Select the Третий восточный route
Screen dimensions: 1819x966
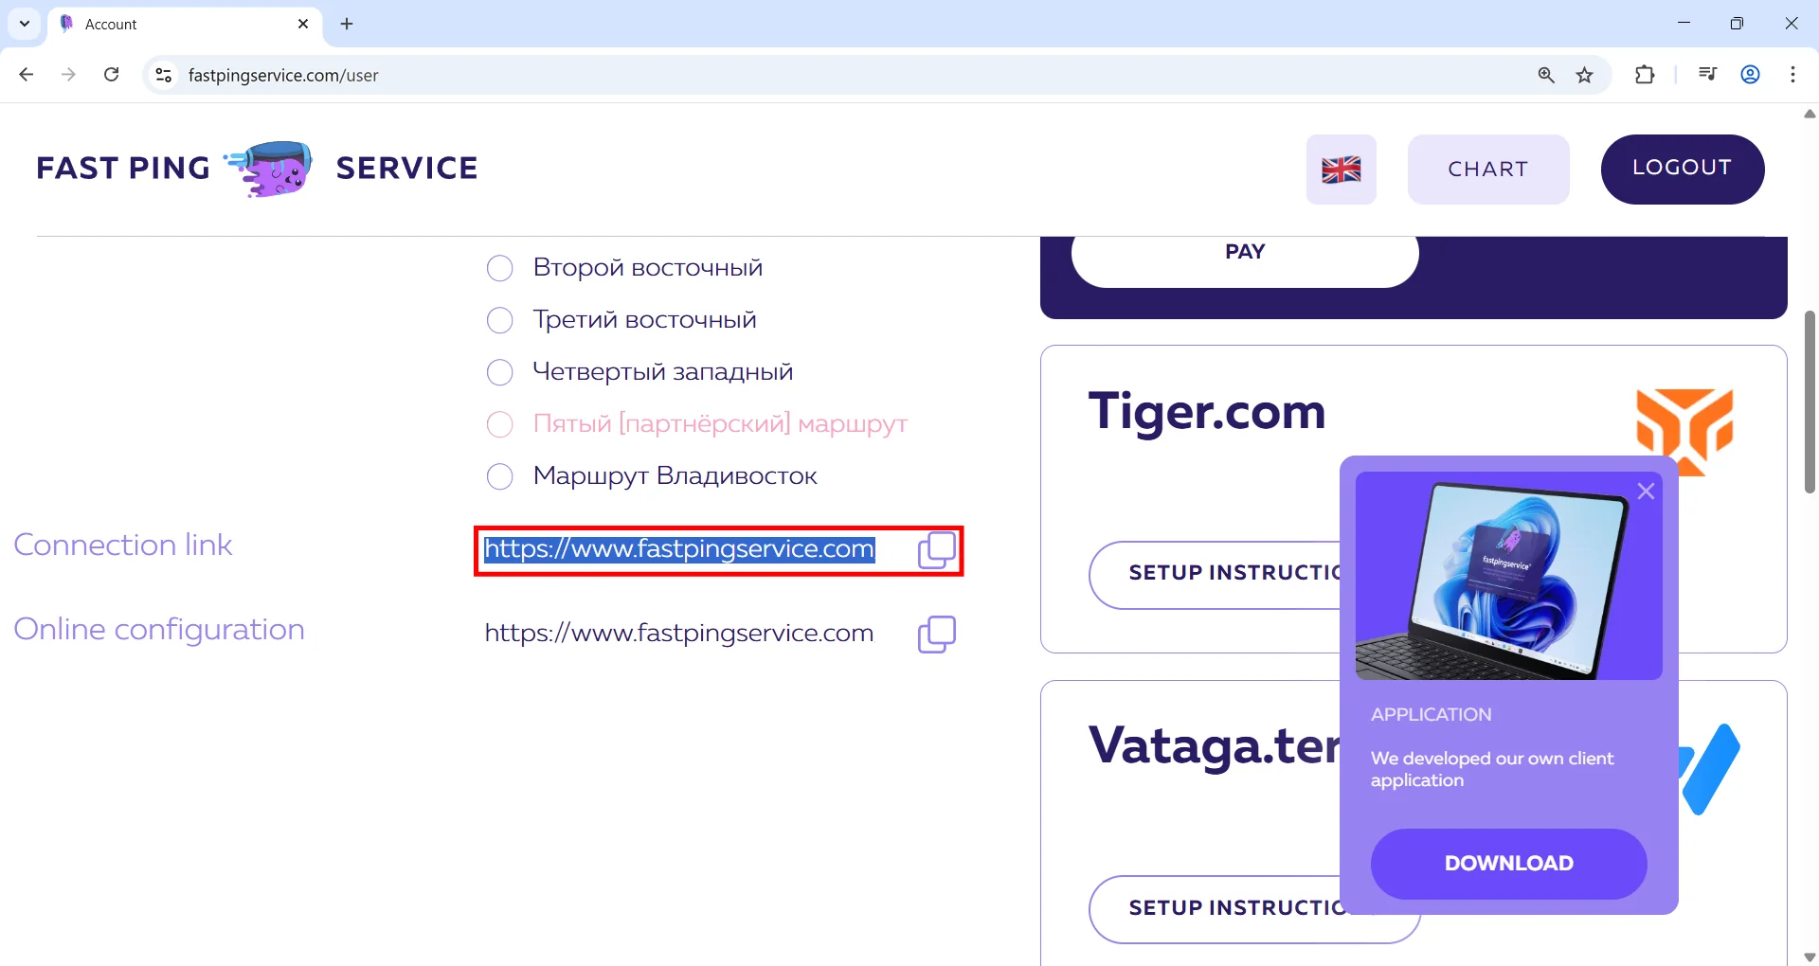500,320
